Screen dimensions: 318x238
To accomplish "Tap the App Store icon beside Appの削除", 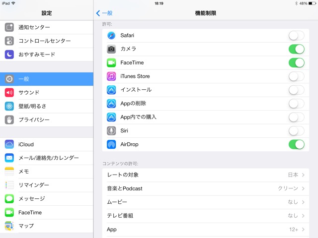I will coord(111,104).
